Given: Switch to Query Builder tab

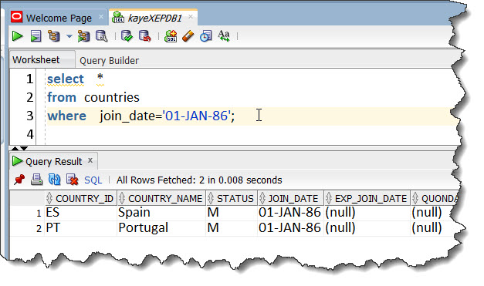Looking at the screenshot, I should 110,60.
